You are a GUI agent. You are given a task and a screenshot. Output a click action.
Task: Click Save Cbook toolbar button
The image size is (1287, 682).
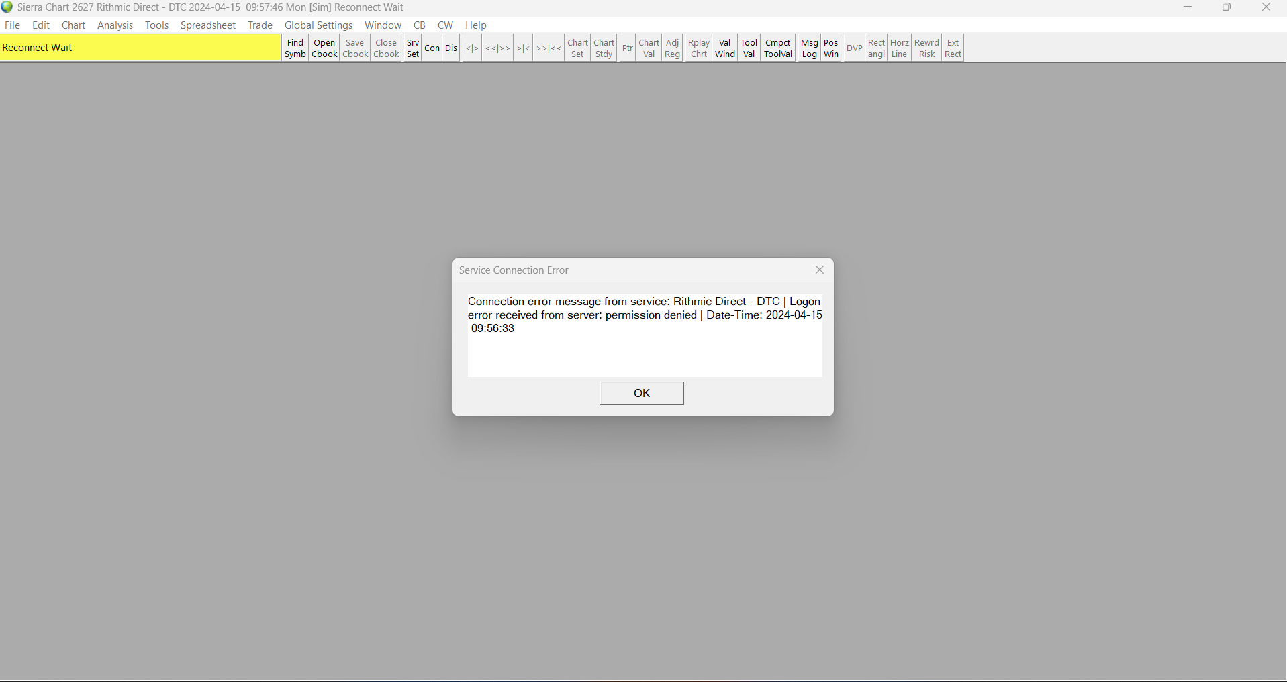355,48
